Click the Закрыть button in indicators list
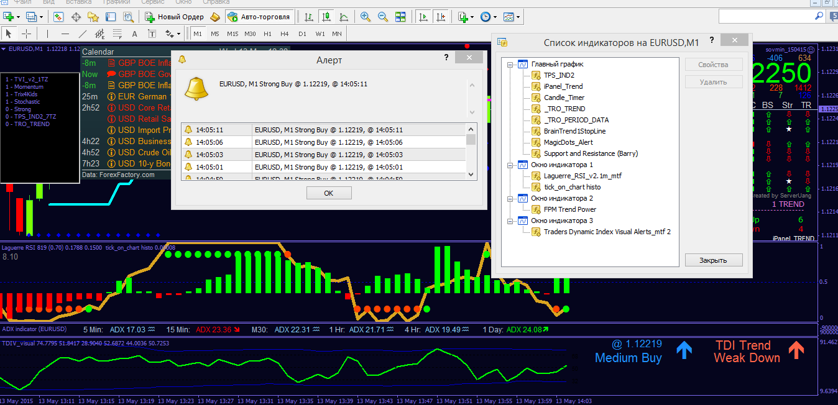The width and height of the screenshot is (838, 405). pos(713,260)
